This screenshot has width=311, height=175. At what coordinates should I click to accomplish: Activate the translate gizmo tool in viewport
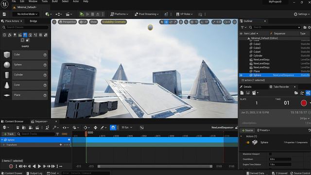[166, 22]
